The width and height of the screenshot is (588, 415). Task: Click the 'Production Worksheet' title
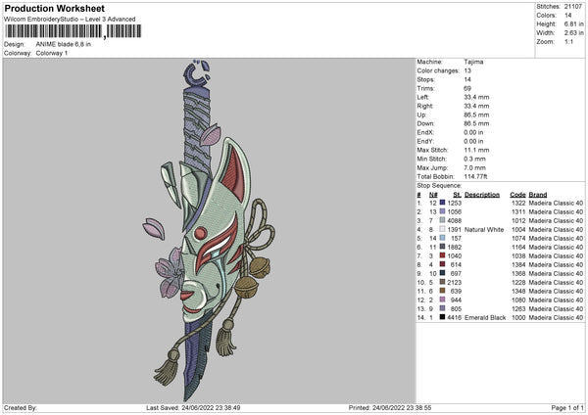[x=54, y=8]
